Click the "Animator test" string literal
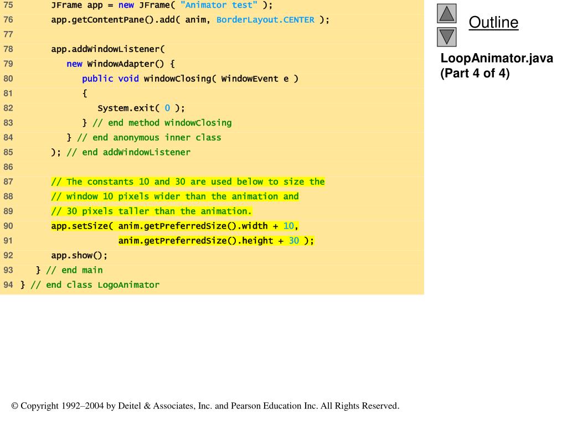The height and width of the screenshot is (425, 567). click(x=219, y=5)
